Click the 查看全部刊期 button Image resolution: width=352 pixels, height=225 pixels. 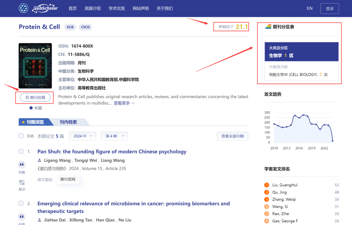coord(232,136)
